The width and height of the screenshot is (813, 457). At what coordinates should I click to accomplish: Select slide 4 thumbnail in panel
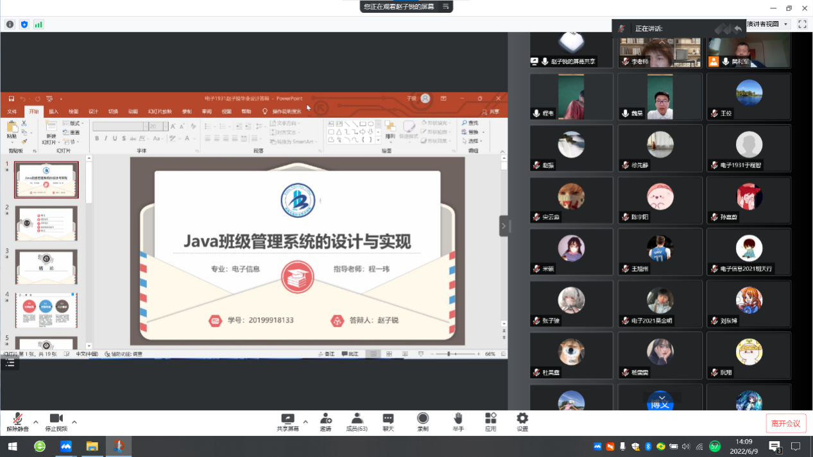pos(46,310)
